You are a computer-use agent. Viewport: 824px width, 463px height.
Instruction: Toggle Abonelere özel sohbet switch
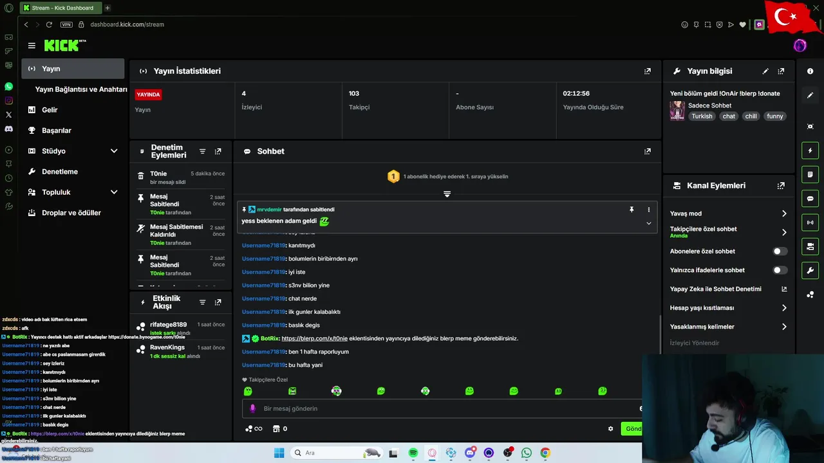pyautogui.click(x=780, y=251)
